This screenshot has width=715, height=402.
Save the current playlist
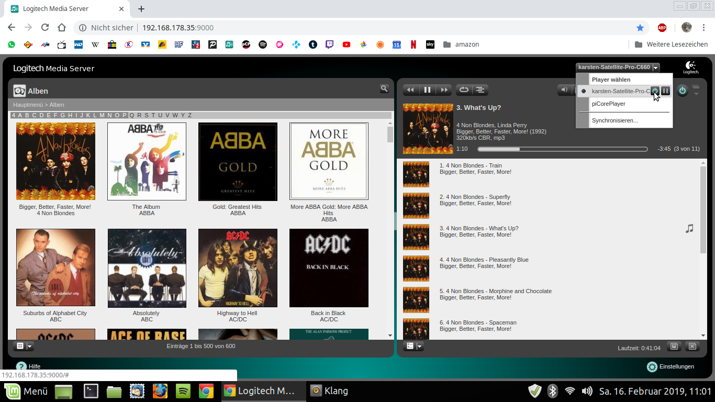click(x=675, y=346)
